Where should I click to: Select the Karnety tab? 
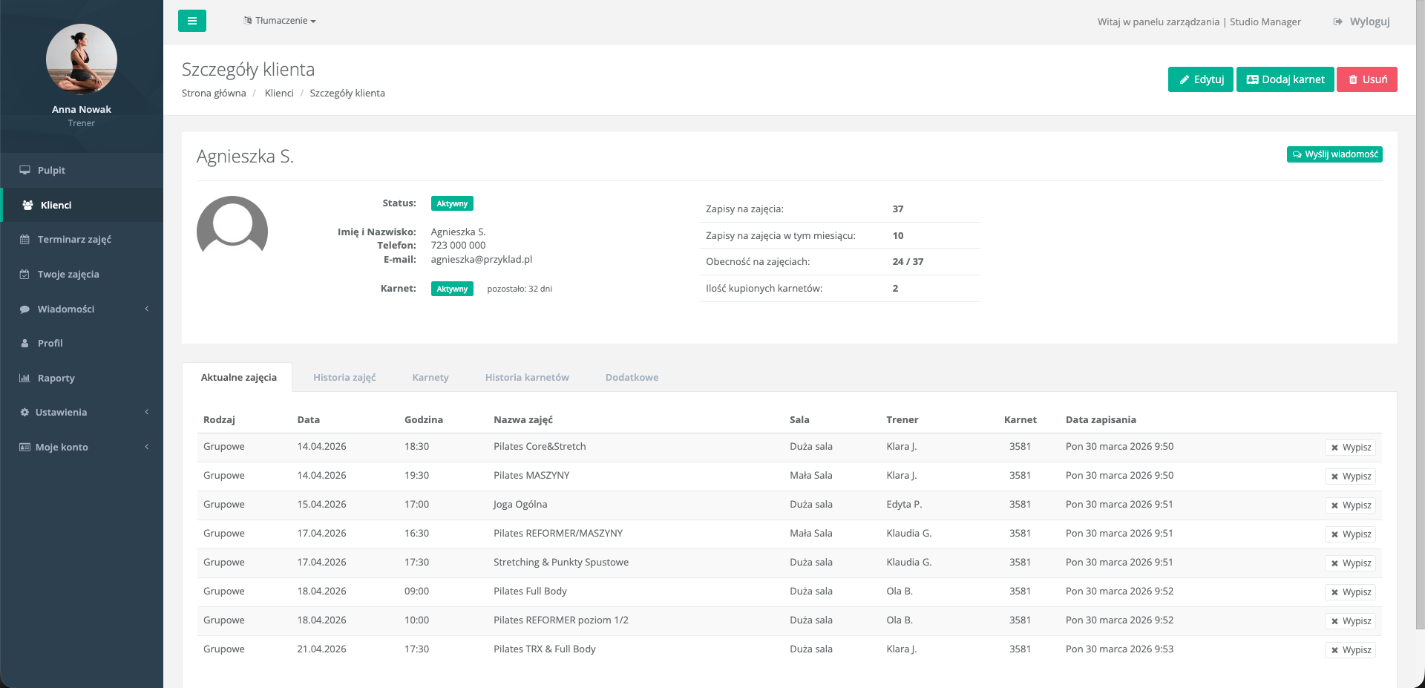[430, 377]
